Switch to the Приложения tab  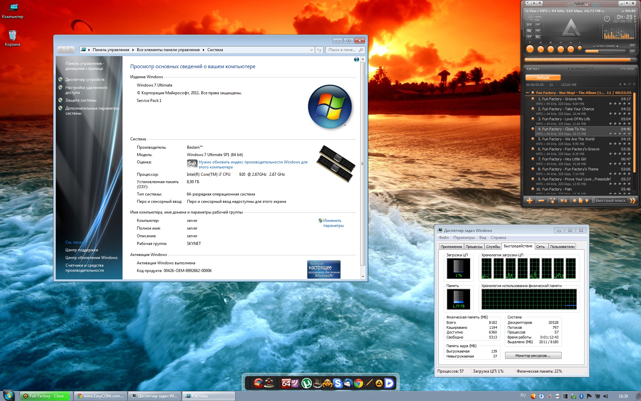pos(451,247)
